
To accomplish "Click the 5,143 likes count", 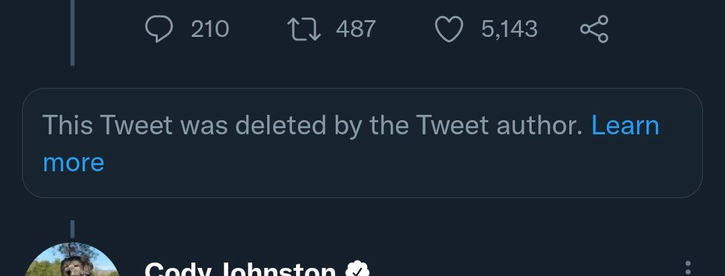I will 510,29.
